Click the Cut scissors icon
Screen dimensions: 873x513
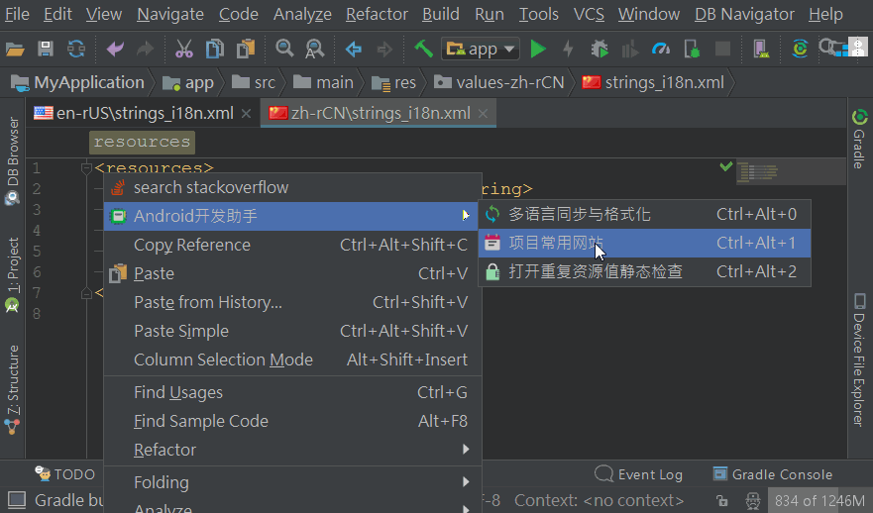[183, 50]
